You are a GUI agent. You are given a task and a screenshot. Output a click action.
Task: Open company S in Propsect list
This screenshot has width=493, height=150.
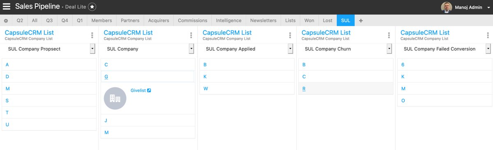(x=49, y=100)
